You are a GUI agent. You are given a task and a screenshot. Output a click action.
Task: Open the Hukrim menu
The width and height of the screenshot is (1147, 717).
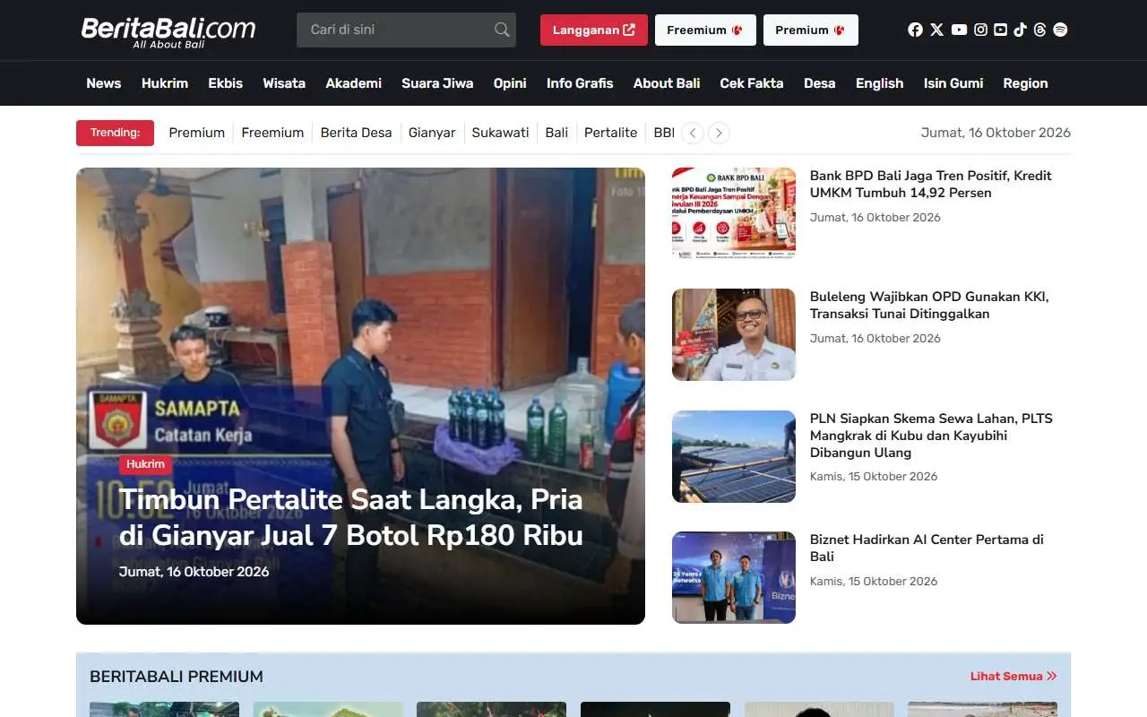[x=165, y=83]
